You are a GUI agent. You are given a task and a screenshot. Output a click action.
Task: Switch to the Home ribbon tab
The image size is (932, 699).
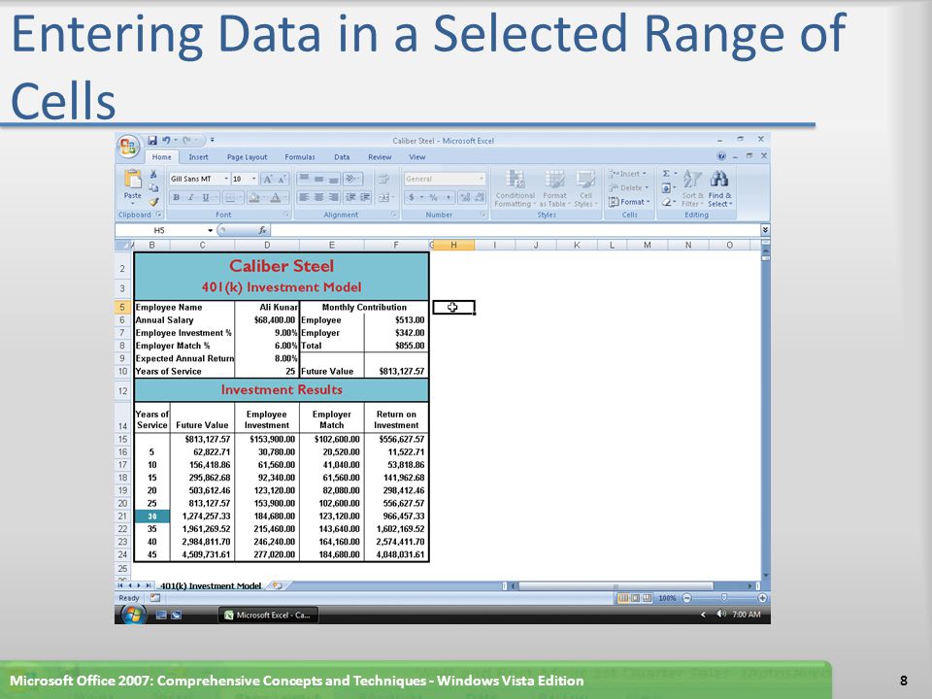(x=161, y=157)
